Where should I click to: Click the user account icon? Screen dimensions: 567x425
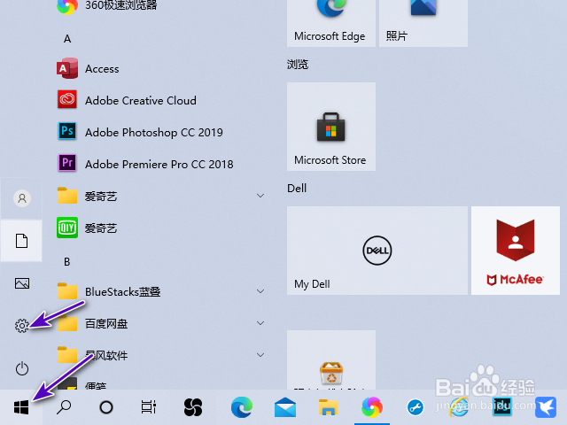pyautogui.click(x=21, y=198)
